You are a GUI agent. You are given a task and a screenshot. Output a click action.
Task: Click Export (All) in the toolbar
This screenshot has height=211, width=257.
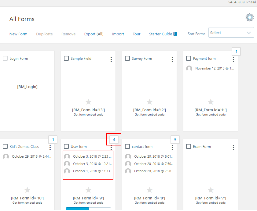pos(94,34)
